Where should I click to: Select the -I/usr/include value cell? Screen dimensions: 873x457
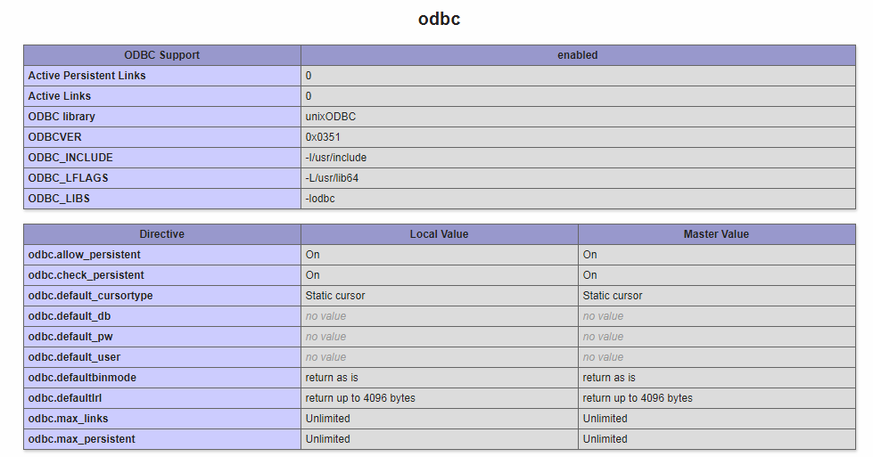pos(578,158)
